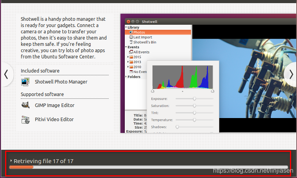Click the Last Import clock icon
Viewport: 297px width, 178px height.
coord(131,37)
